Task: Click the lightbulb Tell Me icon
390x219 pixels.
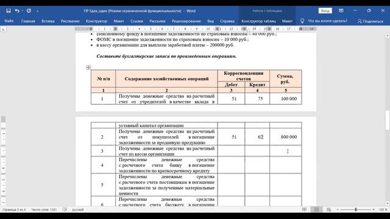Action: click(x=302, y=21)
